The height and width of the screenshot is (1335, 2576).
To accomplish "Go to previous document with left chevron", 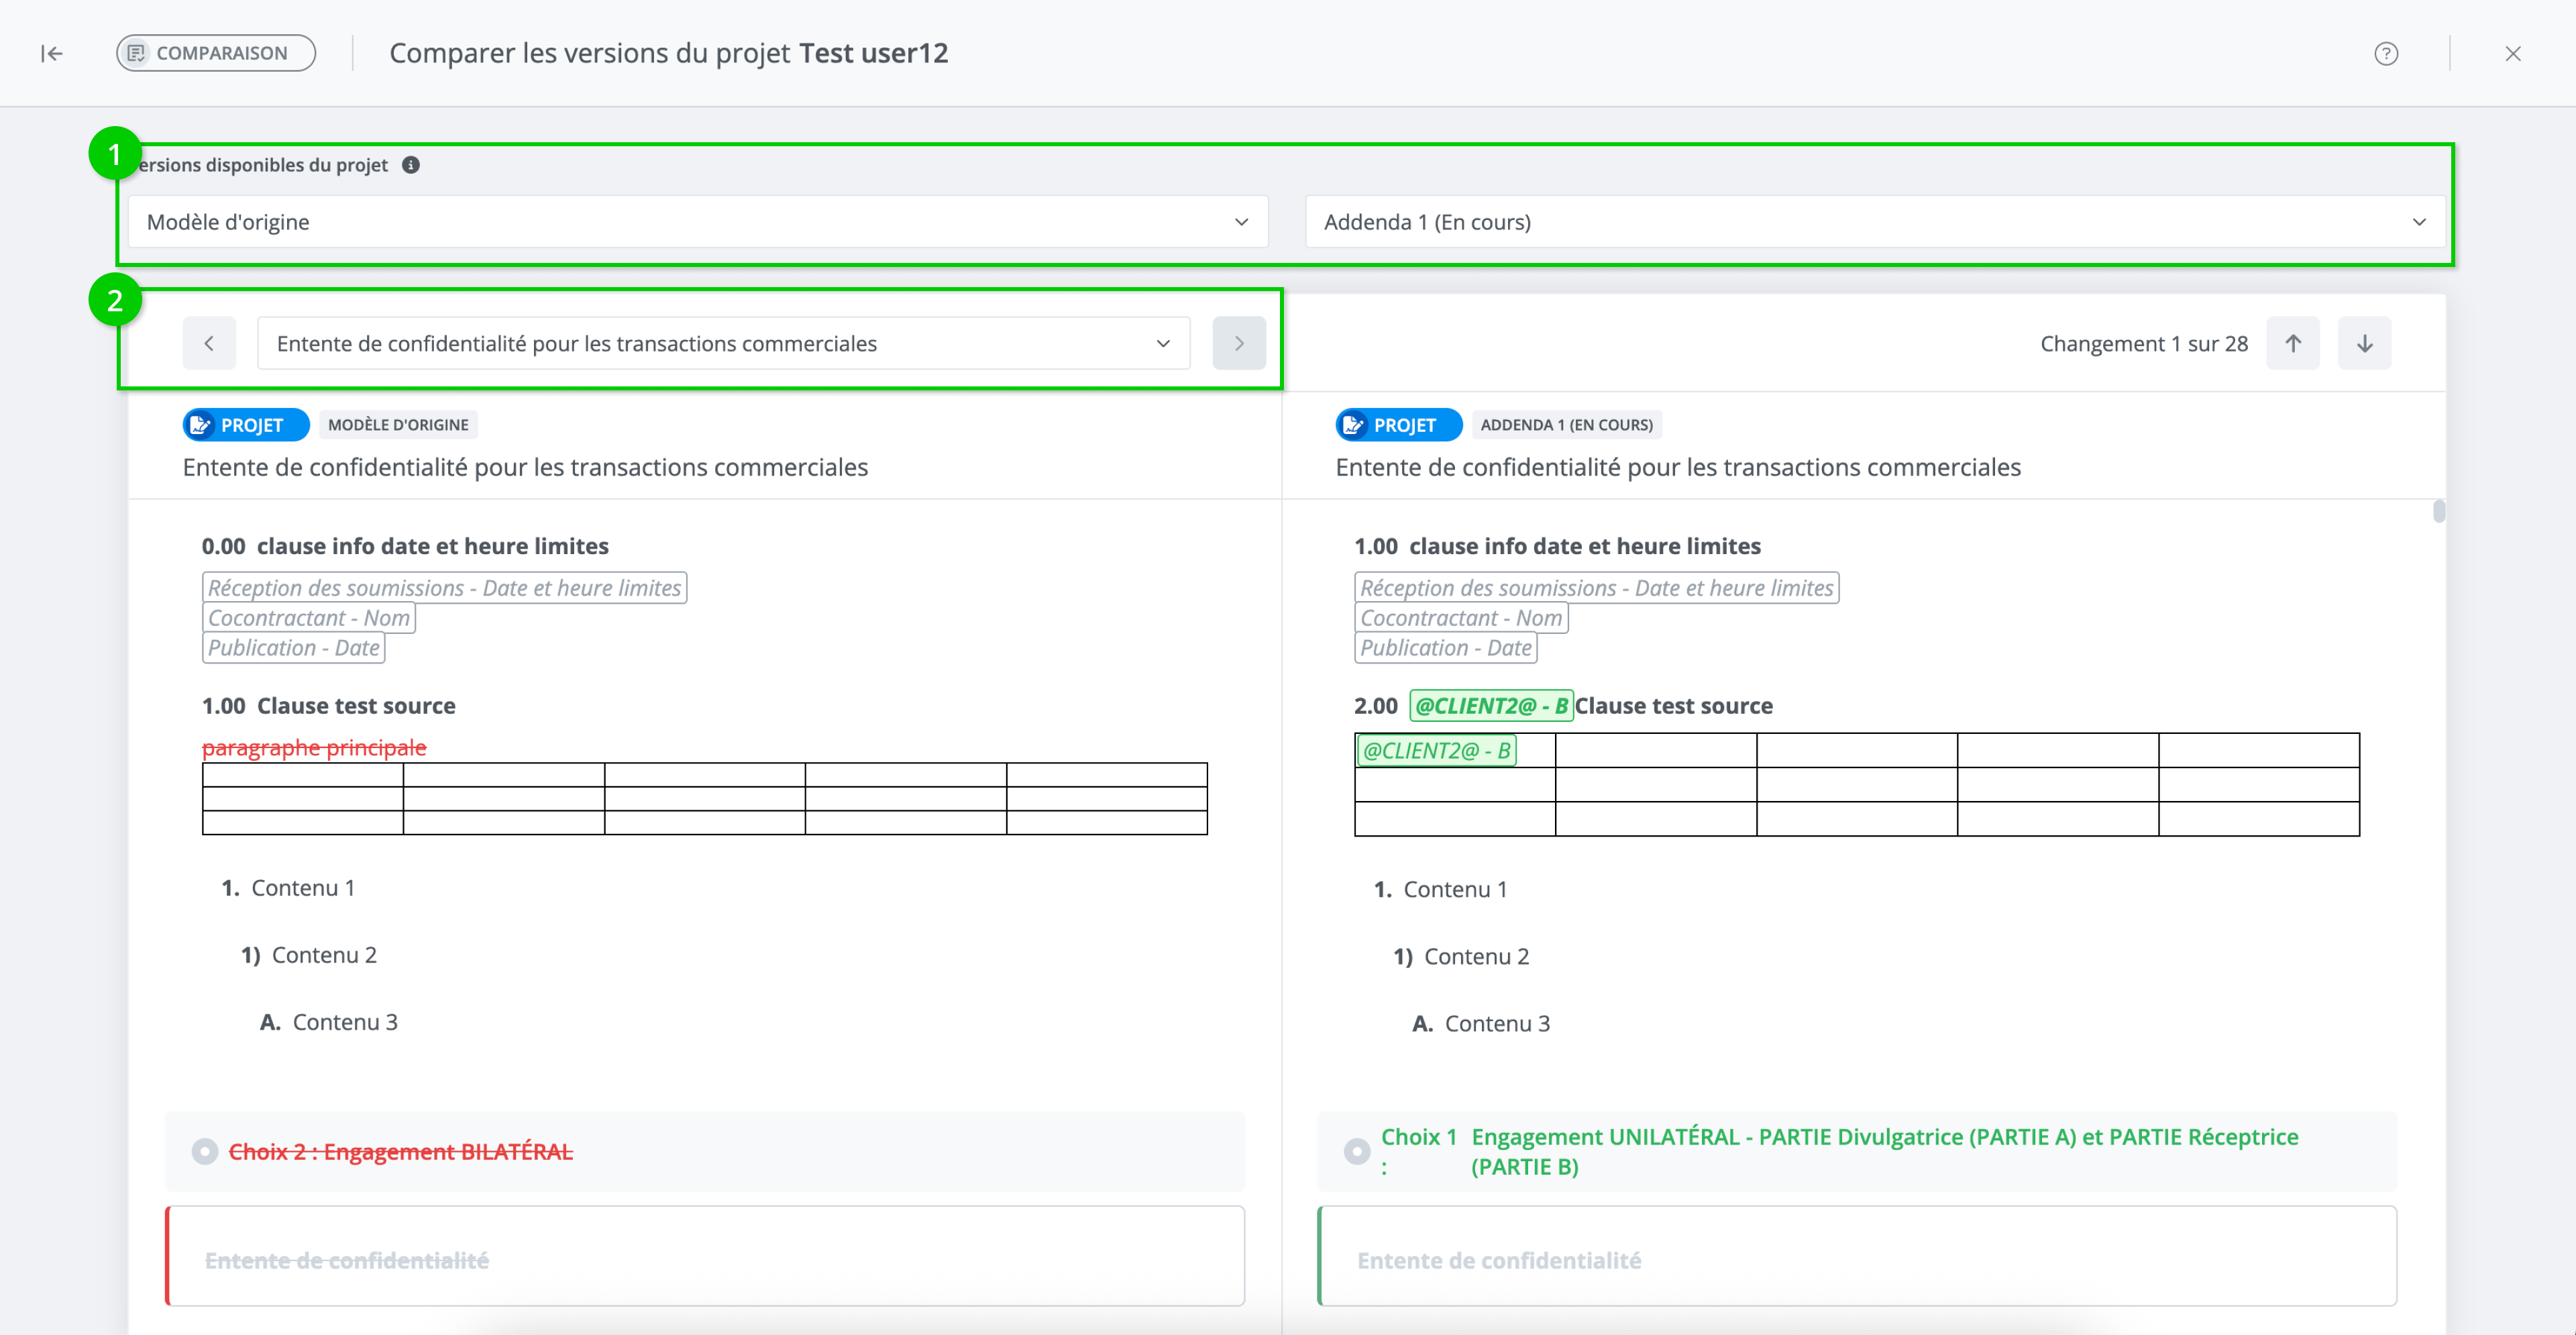I will pos(209,343).
